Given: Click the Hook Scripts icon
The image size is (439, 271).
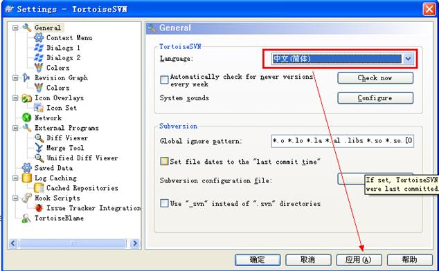Looking at the screenshot, I should [x=27, y=198].
